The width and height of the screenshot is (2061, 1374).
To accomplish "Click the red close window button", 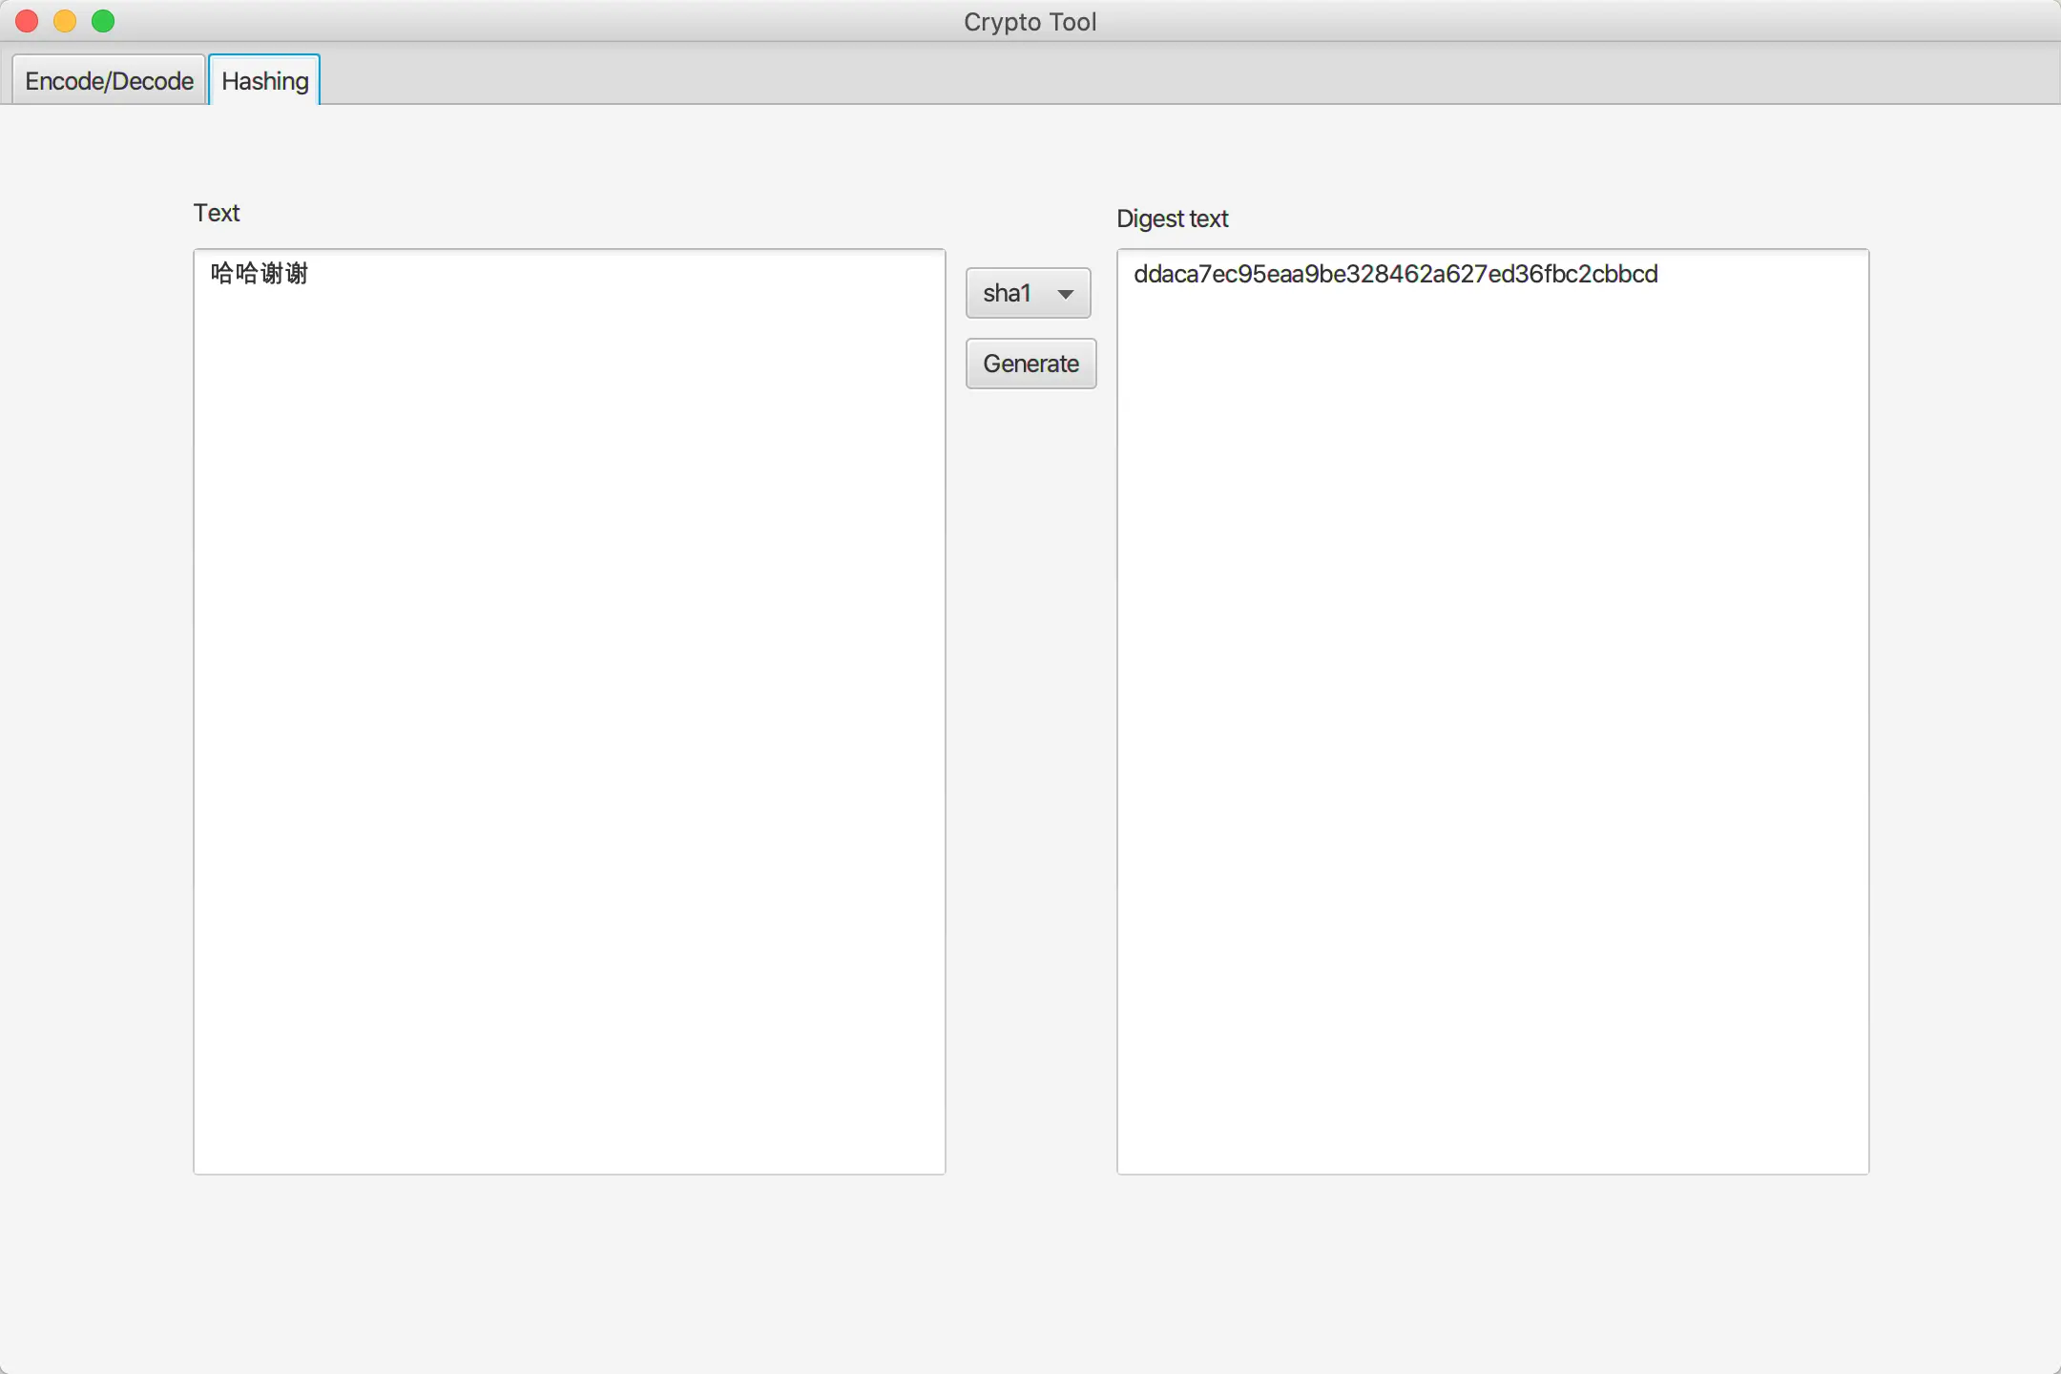I will [27, 21].
